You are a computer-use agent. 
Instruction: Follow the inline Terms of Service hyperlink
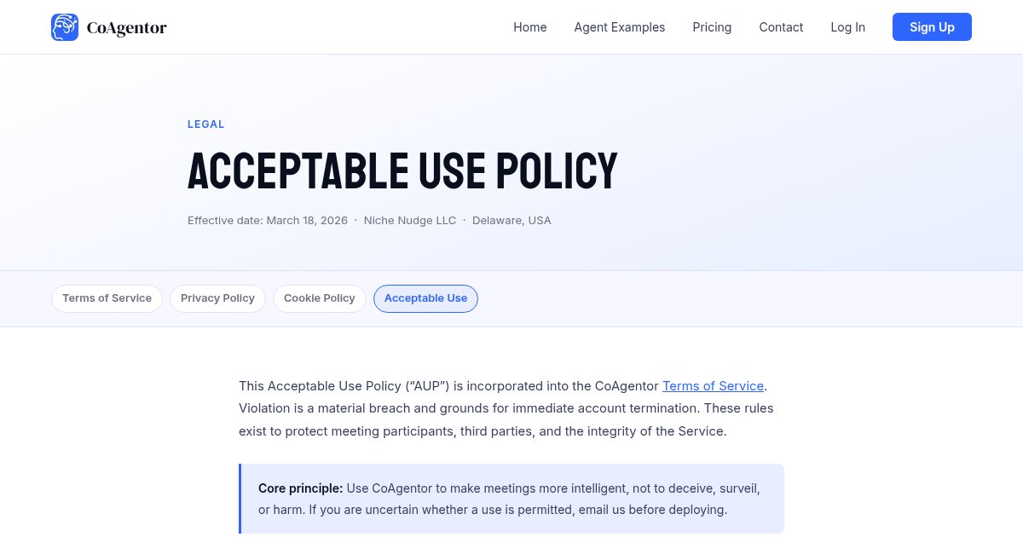pyautogui.click(x=713, y=386)
